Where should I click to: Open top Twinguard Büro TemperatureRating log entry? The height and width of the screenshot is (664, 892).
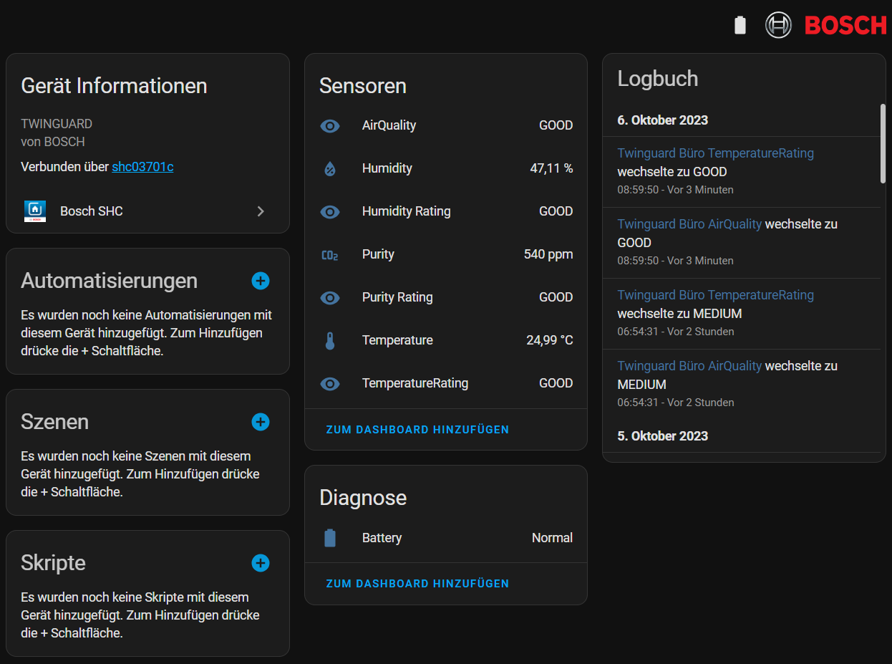(715, 153)
